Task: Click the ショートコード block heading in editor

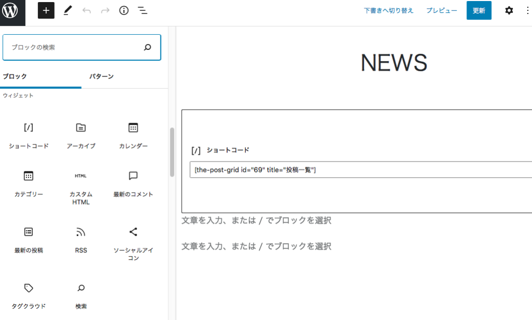Action: [228, 150]
